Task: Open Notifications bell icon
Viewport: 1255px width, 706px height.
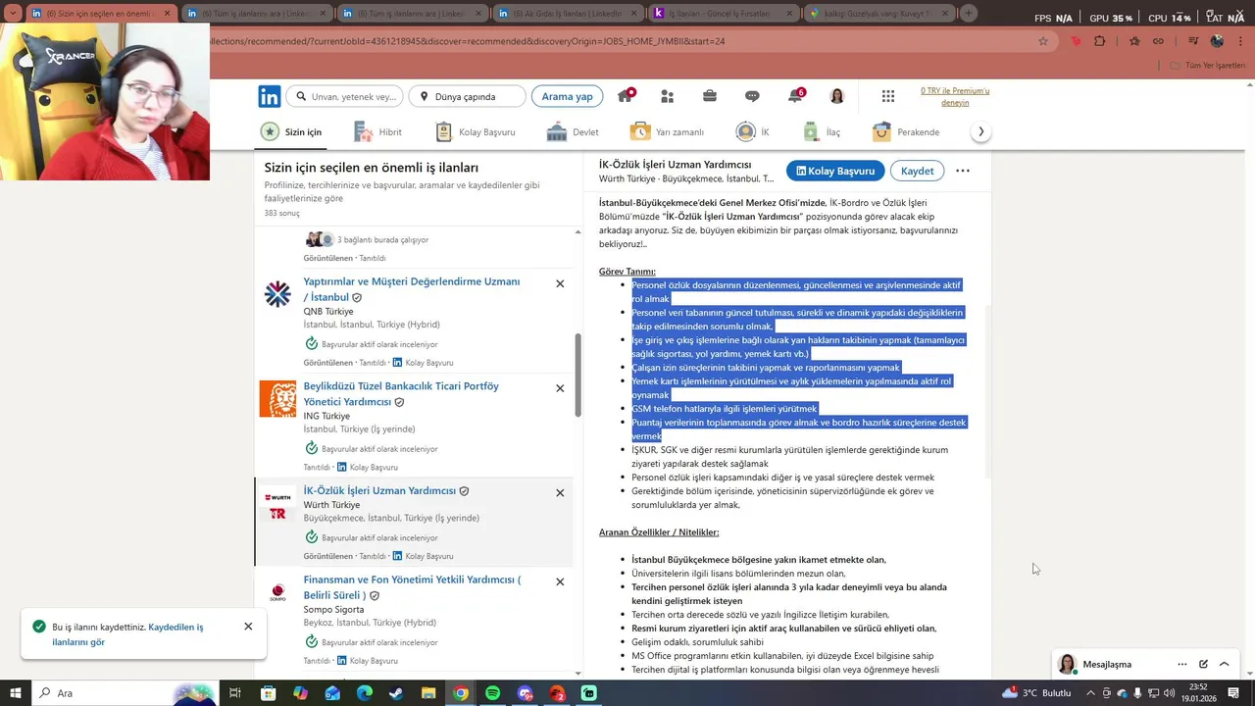Action: (795, 96)
